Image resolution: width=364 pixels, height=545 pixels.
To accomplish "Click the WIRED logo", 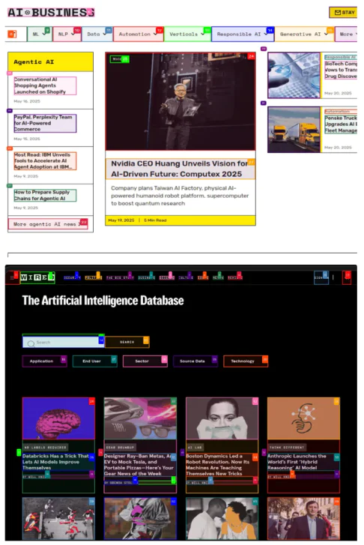I will pyautogui.click(x=37, y=277).
